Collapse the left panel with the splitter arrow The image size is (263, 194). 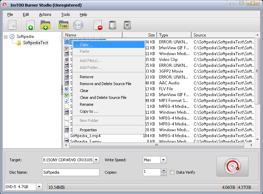[62, 90]
